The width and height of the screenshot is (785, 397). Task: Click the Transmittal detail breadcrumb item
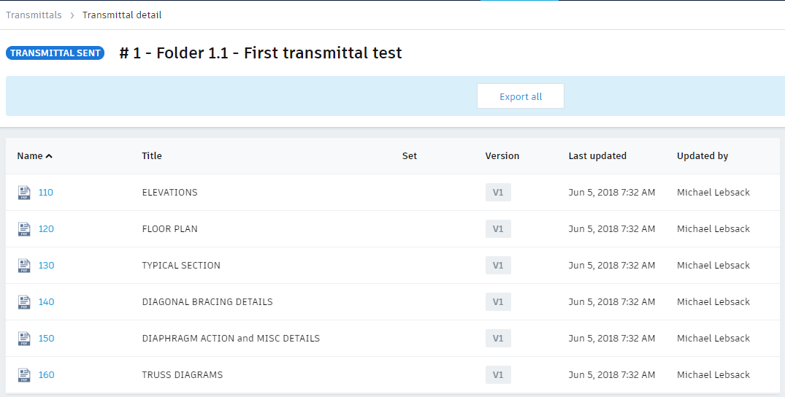point(122,15)
